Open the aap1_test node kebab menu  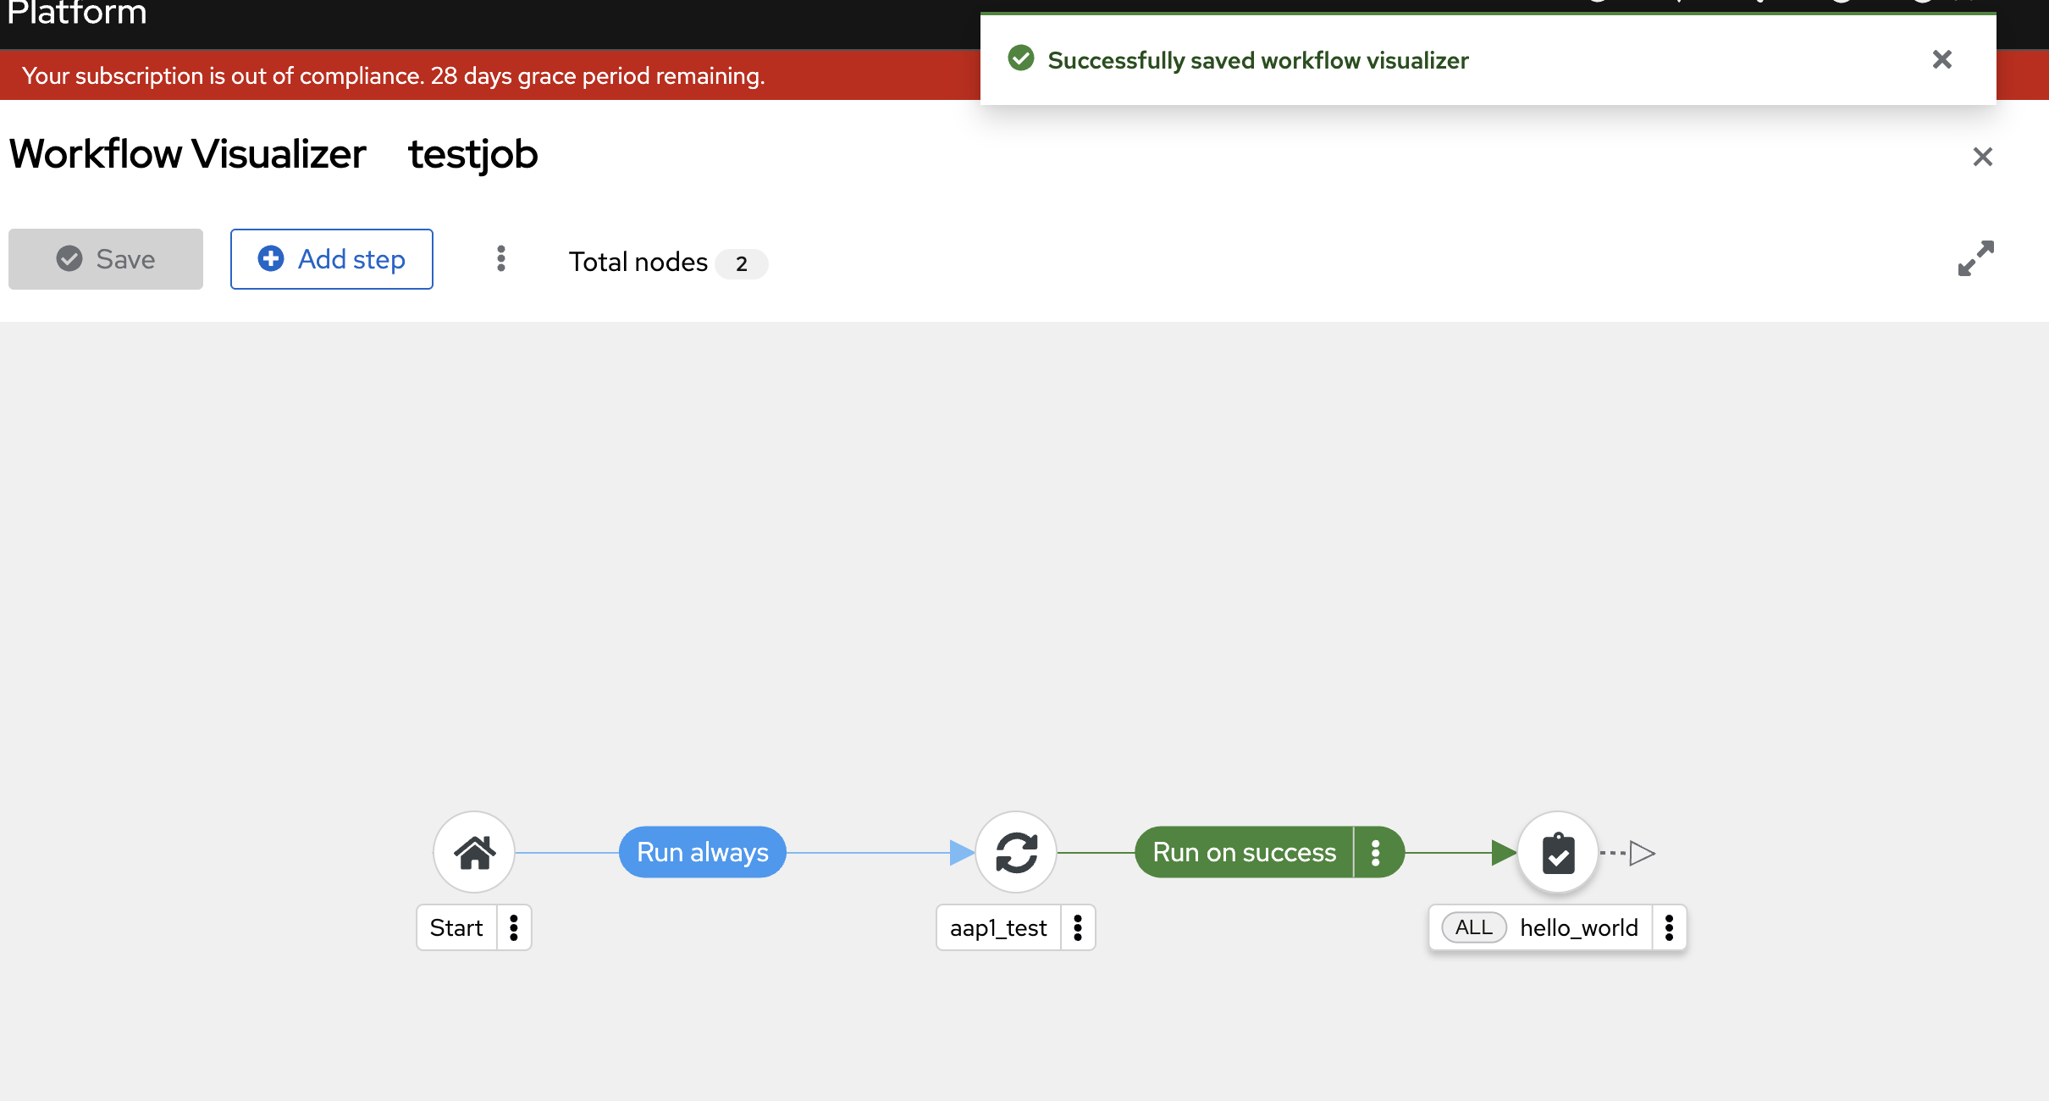pyautogui.click(x=1078, y=927)
